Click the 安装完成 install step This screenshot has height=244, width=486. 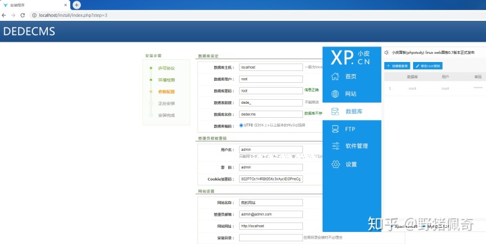(167, 115)
